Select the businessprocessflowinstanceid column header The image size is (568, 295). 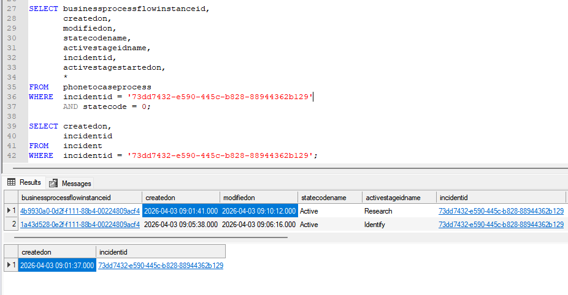(x=66, y=198)
